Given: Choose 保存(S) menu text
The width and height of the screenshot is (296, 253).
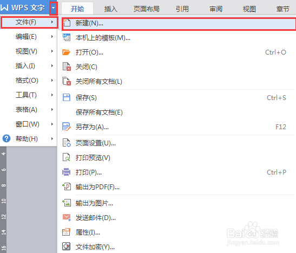Looking at the screenshot, I should tap(86, 98).
